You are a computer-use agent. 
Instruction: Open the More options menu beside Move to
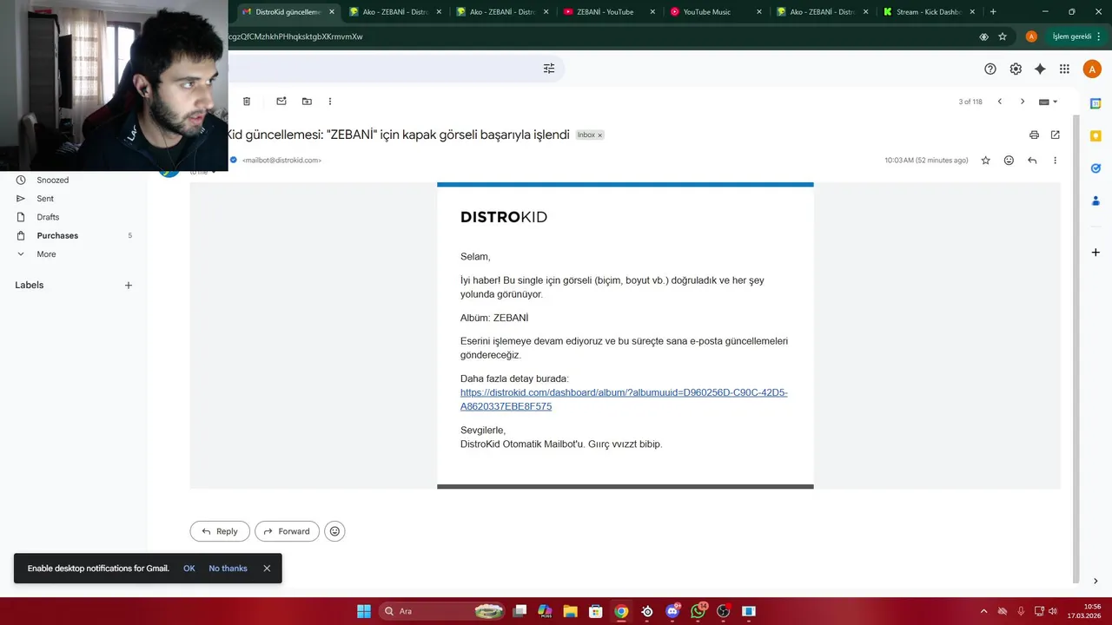click(x=330, y=102)
